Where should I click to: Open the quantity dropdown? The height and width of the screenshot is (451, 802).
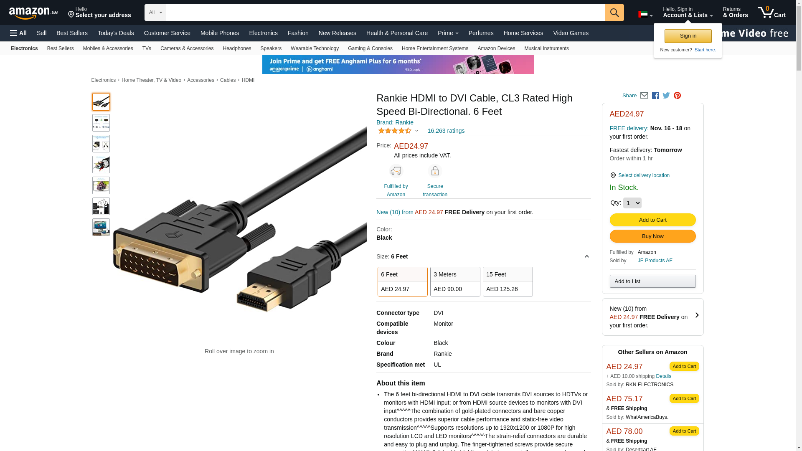click(632, 203)
